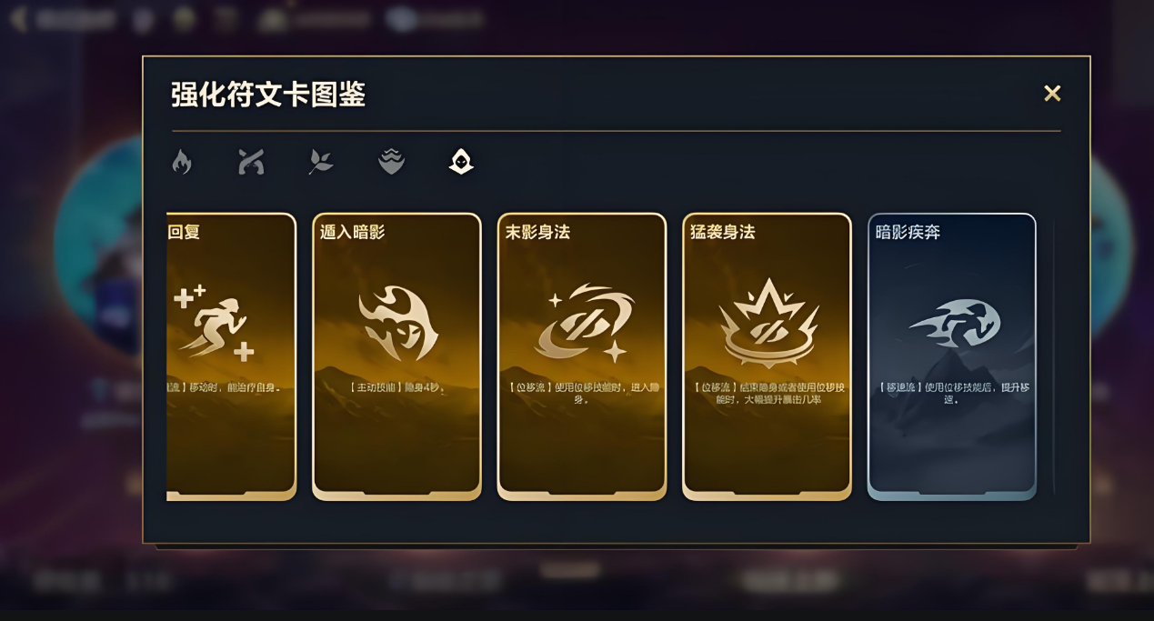Click the 隐身4秒 description on 遁入暗影
1154x621 pixels.
396,387
